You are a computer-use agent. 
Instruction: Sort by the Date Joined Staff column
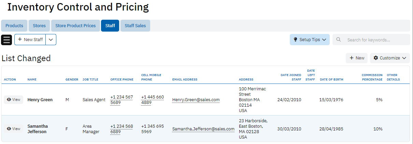[x=291, y=77]
